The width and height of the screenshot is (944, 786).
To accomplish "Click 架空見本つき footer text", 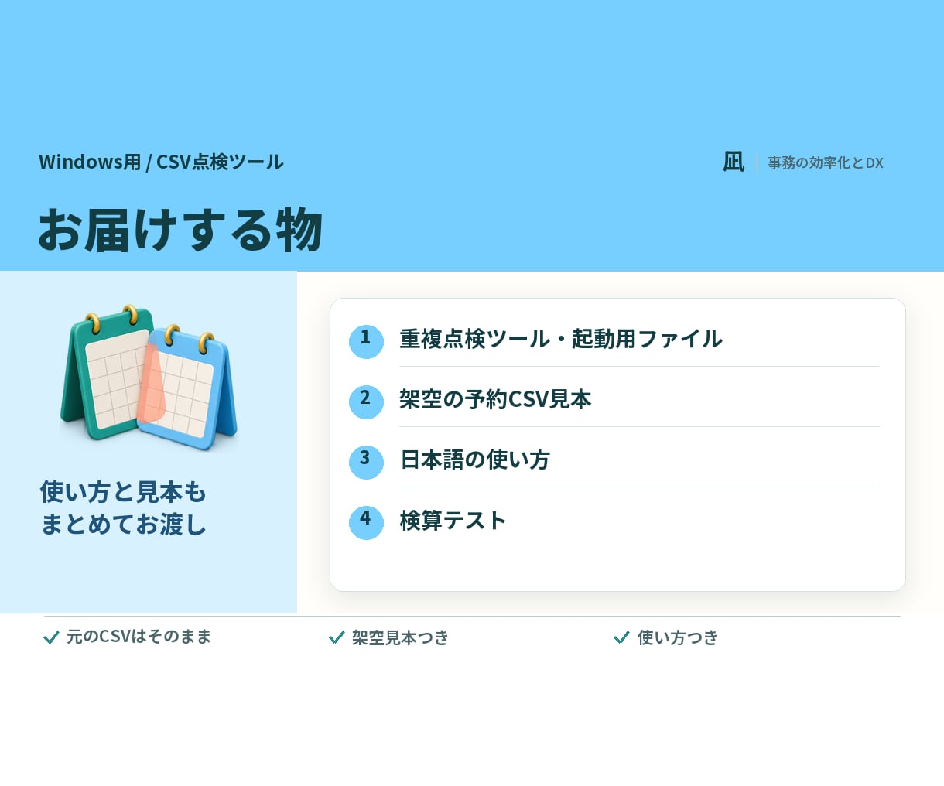I will [400, 637].
